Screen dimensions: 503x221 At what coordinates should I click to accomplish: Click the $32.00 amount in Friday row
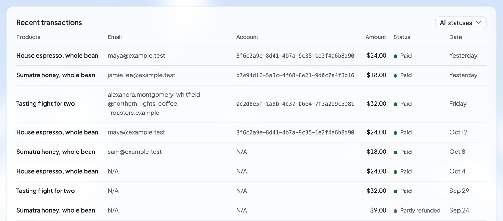pyautogui.click(x=376, y=104)
